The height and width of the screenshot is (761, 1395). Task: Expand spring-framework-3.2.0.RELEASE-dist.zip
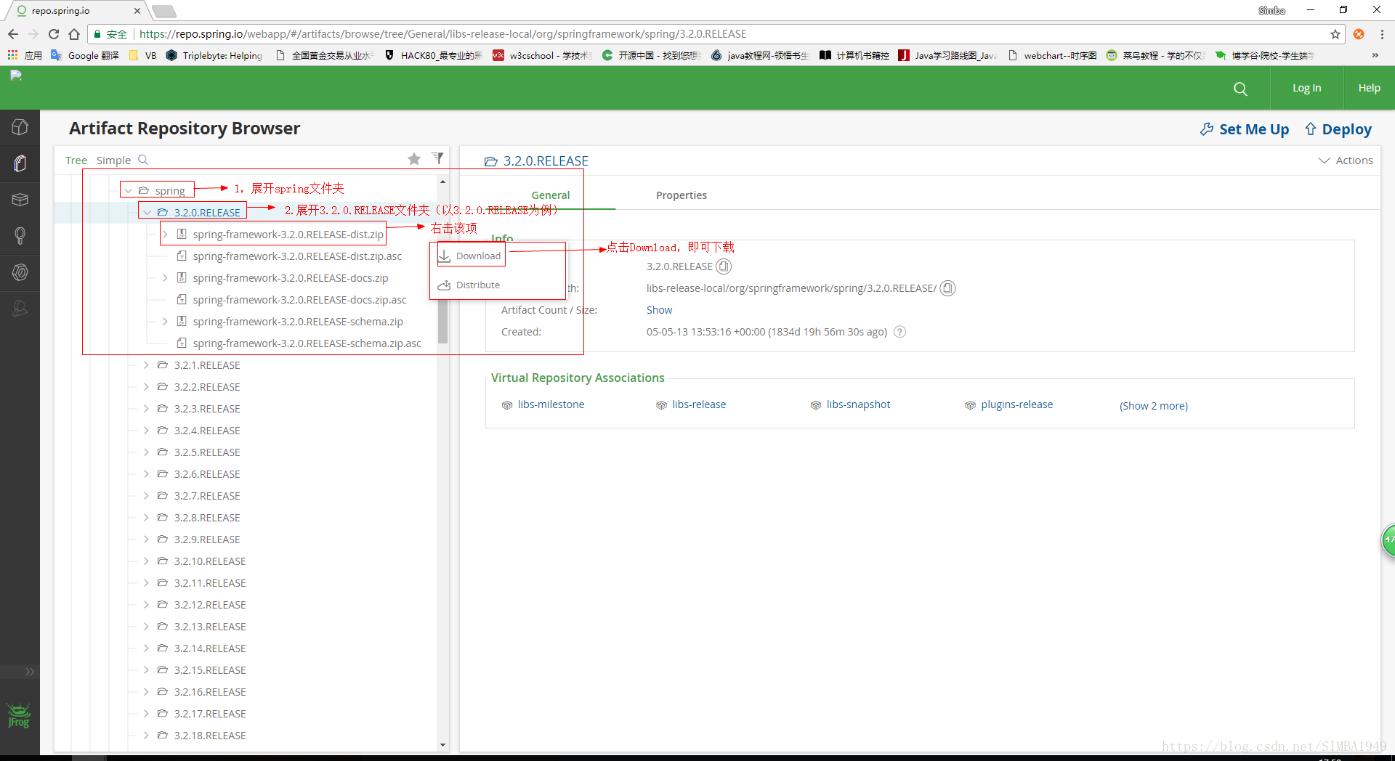[x=165, y=234]
